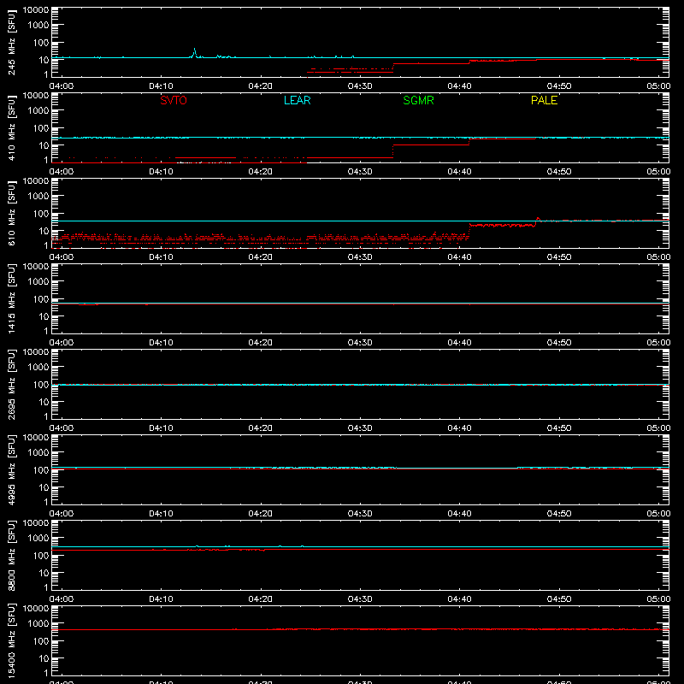The height and width of the screenshot is (684, 684).
Task: Click the 10 y-axis value on 4995 MHz plot
Action: (44, 487)
